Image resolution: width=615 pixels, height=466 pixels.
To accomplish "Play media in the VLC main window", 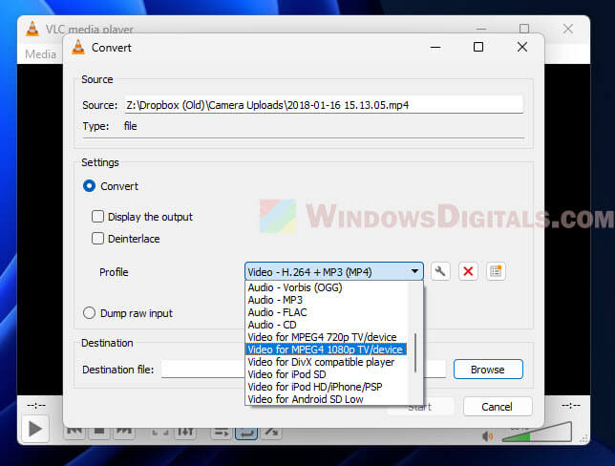I will [x=35, y=429].
